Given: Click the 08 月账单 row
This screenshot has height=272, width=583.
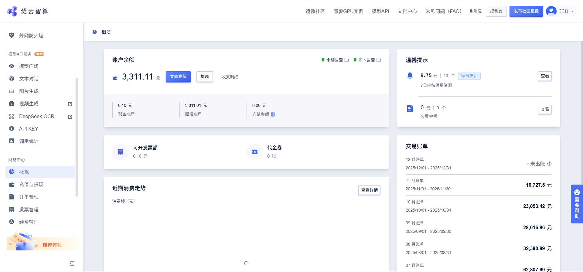Looking at the screenshot, I should (479, 248).
